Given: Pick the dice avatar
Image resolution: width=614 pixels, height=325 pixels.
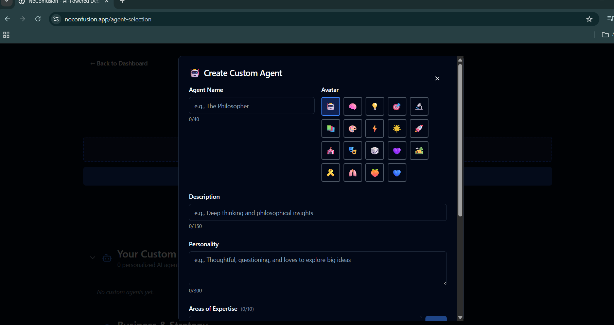Looking at the screenshot, I should pos(375,151).
